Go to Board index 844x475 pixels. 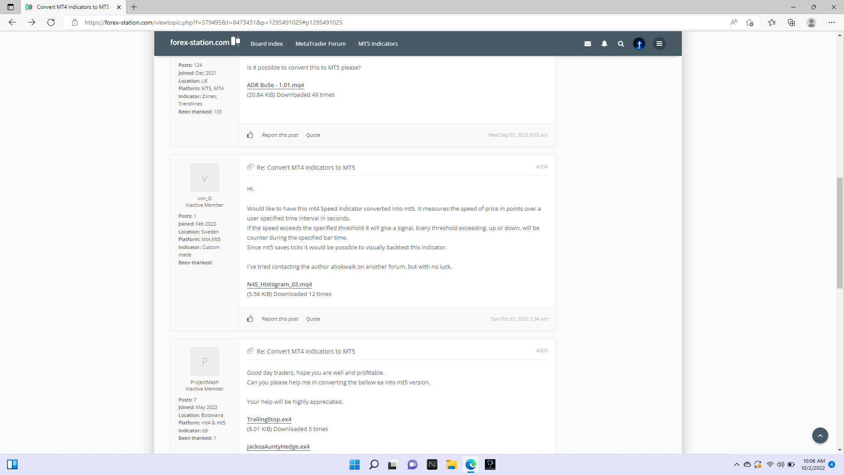tap(266, 44)
